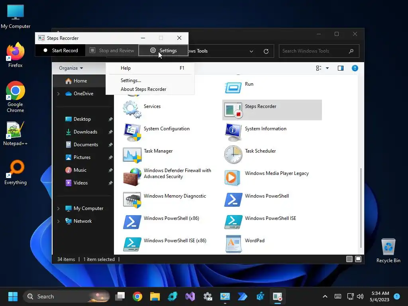
Task: Select the Steps Recorder tool icon
Action: (x=233, y=110)
